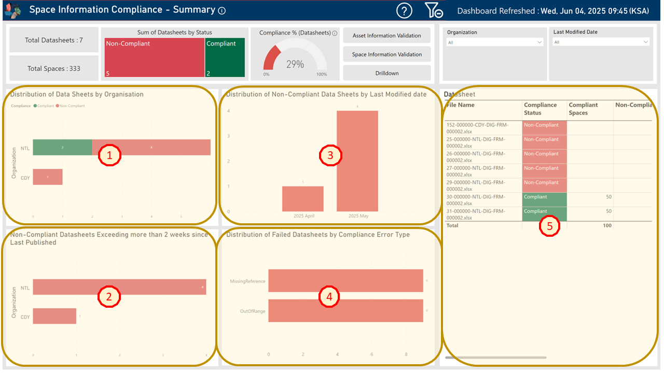This screenshot has height=373, width=664.
Task: Click the dashboard logo in top-left corner
Action: click(13, 10)
